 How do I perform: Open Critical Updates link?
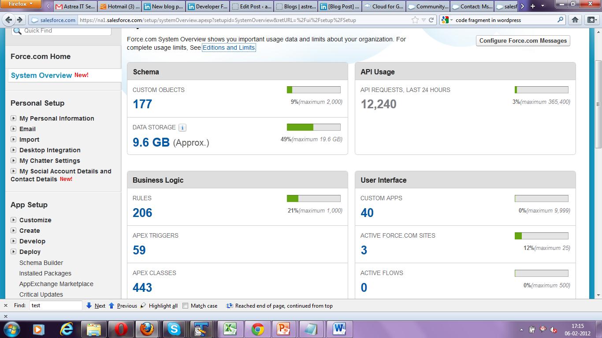(x=41, y=294)
